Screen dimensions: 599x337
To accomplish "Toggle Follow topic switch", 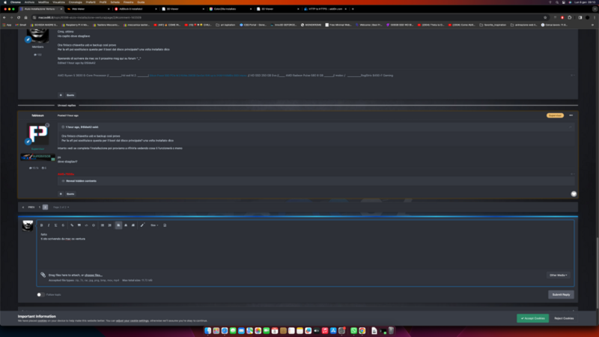I will [40, 294].
